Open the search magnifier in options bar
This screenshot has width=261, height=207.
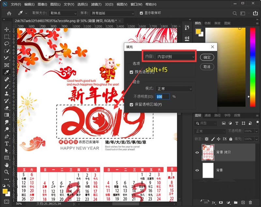point(235,13)
